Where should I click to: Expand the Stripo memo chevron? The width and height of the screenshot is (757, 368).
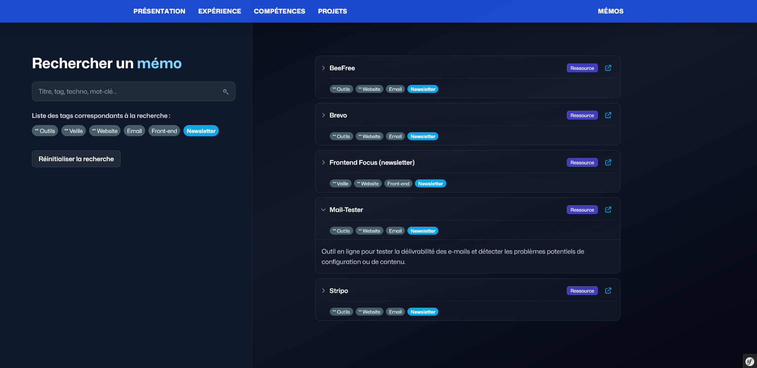coord(323,291)
